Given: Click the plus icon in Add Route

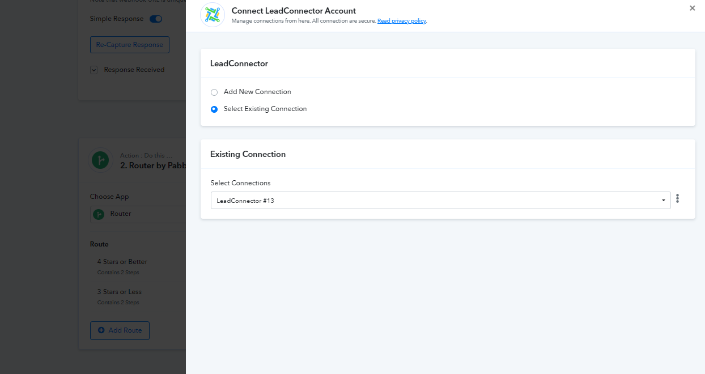Looking at the screenshot, I should pos(101,330).
